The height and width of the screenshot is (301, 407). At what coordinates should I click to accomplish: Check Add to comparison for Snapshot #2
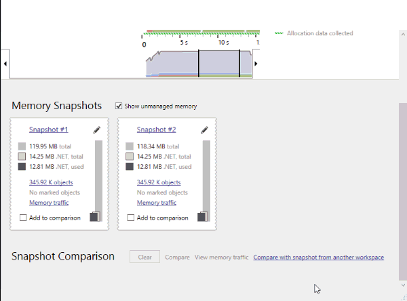[x=131, y=218]
